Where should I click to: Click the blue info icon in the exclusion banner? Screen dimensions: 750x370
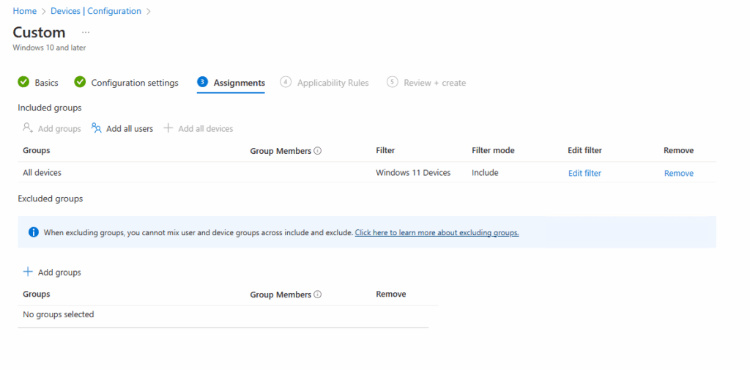pyautogui.click(x=33, y=232)
